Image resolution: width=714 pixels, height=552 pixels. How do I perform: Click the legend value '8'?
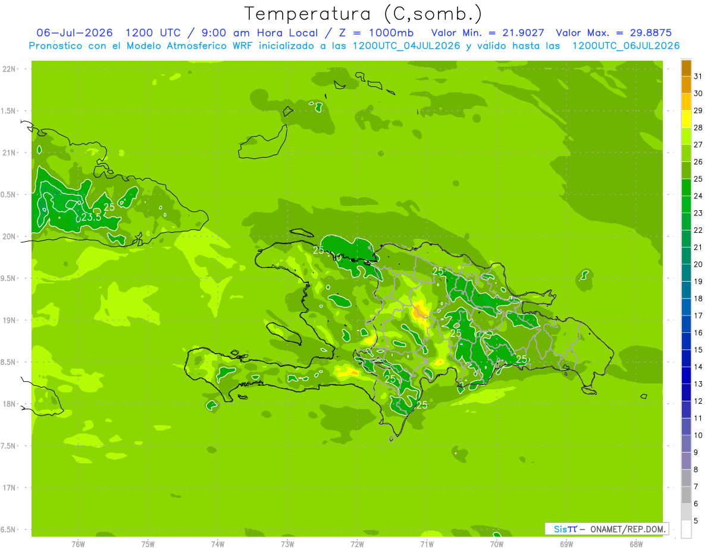(x=696, y=469)
